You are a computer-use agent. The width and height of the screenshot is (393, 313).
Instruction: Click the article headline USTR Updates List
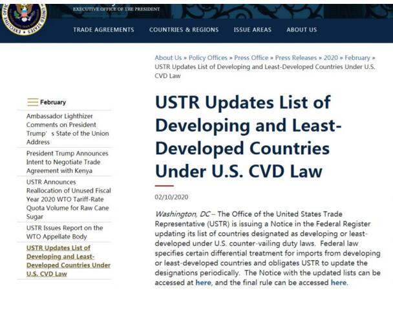(x=248, y=137)
